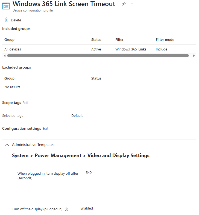Click the Status column header in Included groups
Image resolution: width=199 pixels, height=215 pixels.
point(96,40)
